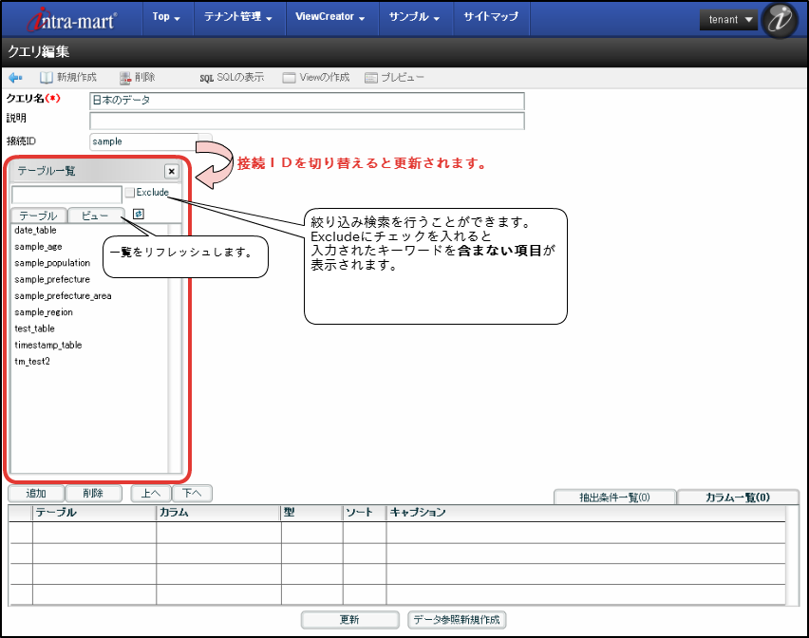Image resolution: width=809 pixels, height=638 pixels.
Task: Click the カラム column header
Action: click(218, 513)
